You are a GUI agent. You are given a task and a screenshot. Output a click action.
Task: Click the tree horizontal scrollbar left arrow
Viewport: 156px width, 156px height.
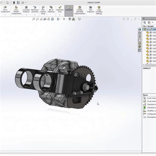coord(143,65)
